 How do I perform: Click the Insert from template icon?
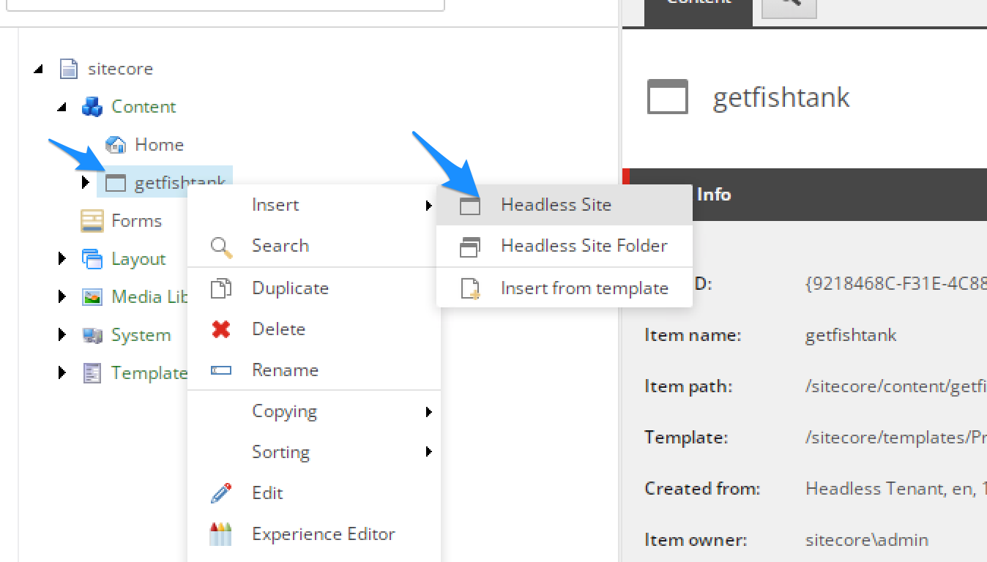pyautogui.click(x=470, y=288)
